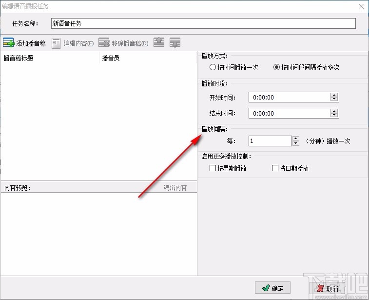Decrease the 播放间隔 minutes value
This screenshot has width=369, height=300.
(296, 143)
